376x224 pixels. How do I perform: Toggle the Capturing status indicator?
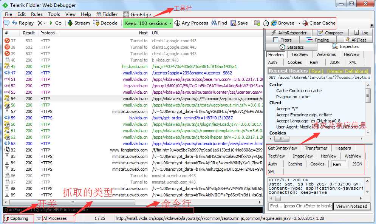tap(16, 218)
